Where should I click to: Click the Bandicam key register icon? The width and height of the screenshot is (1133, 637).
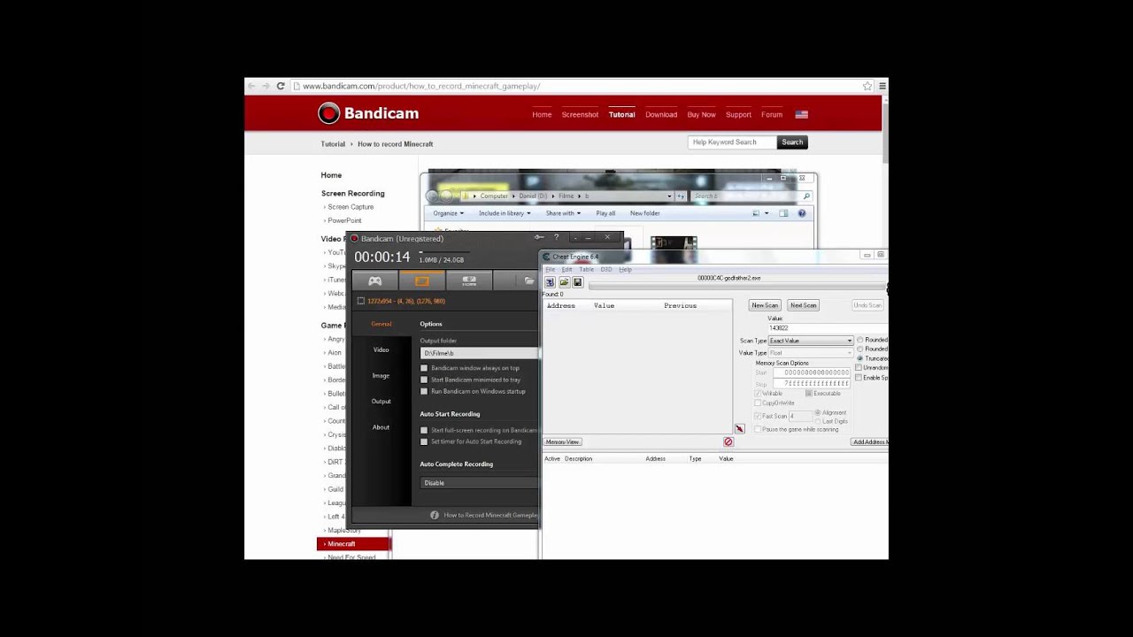(538, 237)
